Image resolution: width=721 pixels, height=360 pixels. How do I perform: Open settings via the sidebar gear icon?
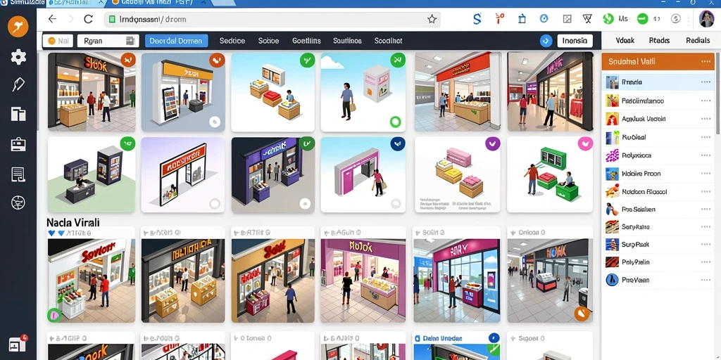pos(18,57)
